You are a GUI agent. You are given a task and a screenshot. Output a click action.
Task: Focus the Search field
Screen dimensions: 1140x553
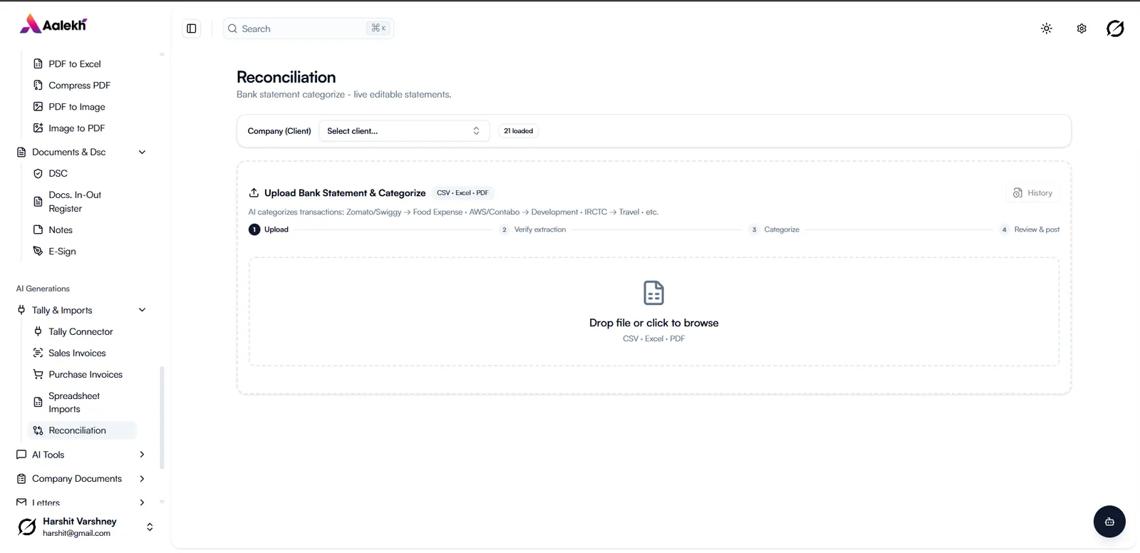point(308,29)
